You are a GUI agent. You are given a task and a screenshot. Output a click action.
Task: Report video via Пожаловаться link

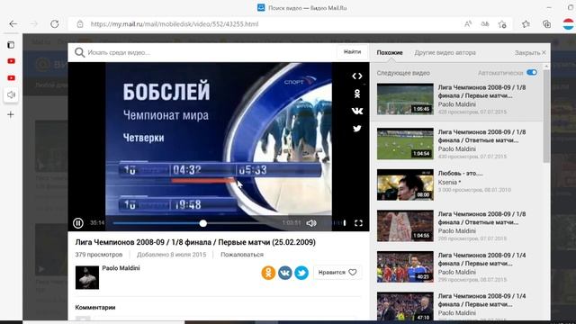pos(242,254)
